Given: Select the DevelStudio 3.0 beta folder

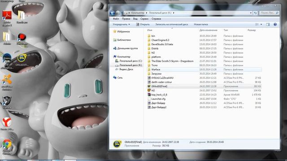Looking at the screenshot, I should pyautogui.click(x=162, y=44).
